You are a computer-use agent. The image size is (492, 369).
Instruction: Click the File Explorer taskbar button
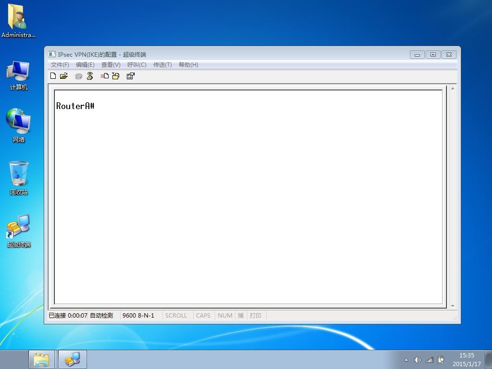pyautogui.click(x=42, y=359)
